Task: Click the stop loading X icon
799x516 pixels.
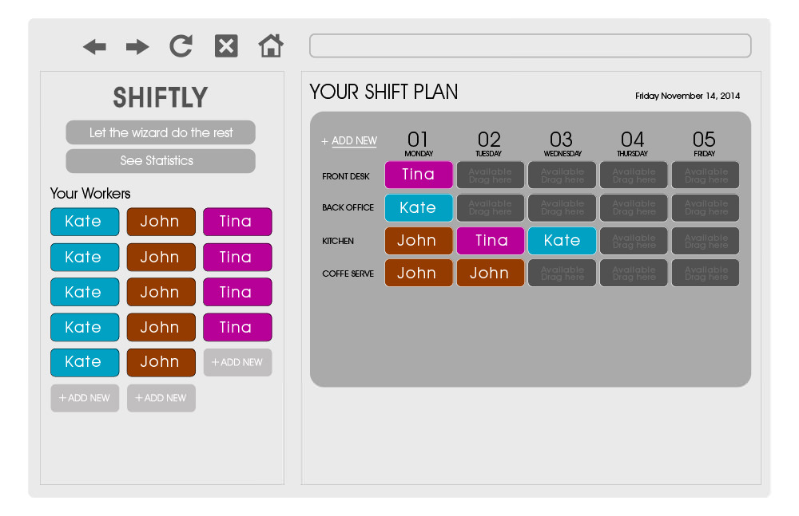Action: click(x=226, y=45)
